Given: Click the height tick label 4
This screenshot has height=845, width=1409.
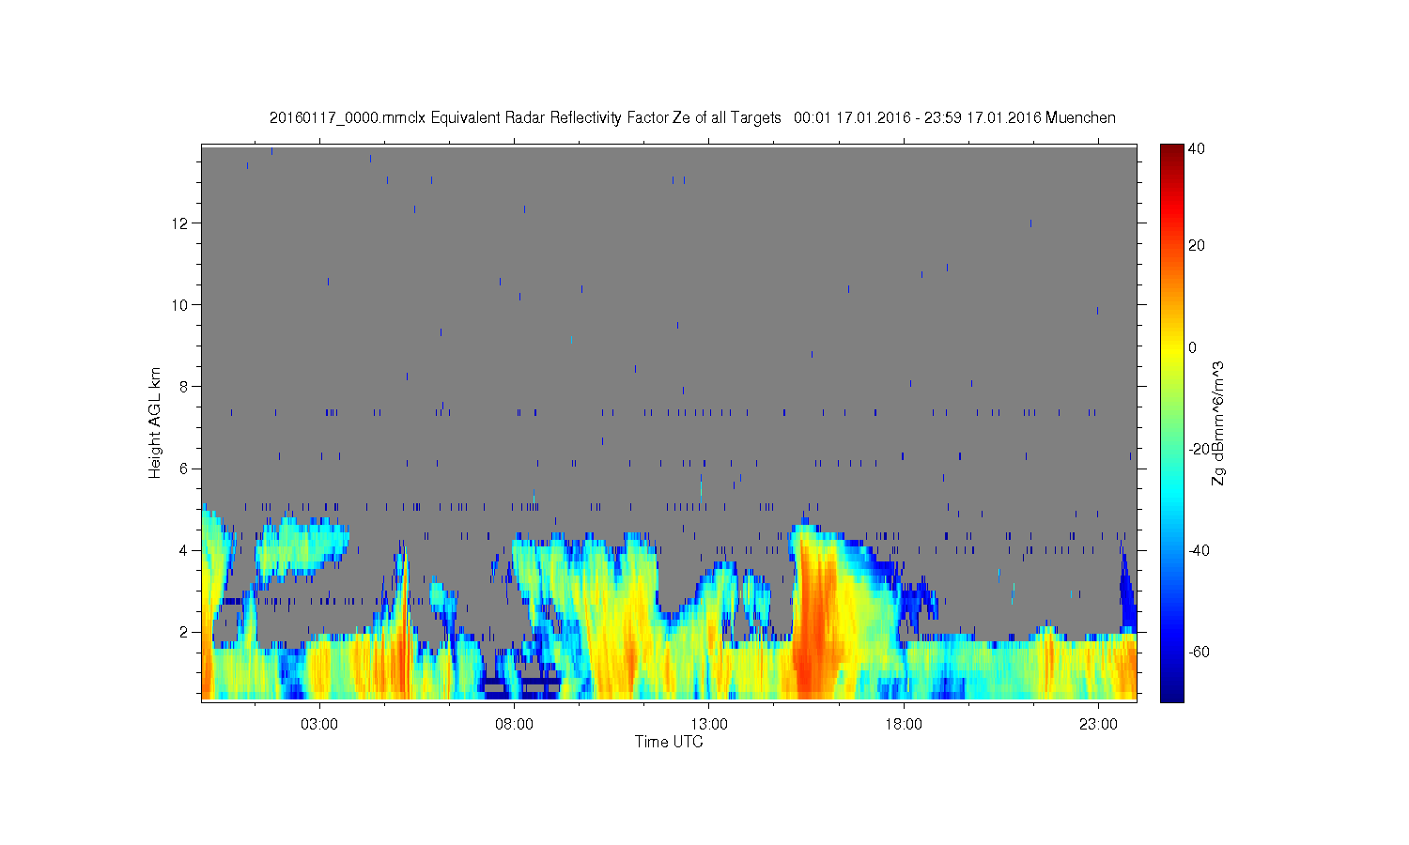Looking at the screenshot, I should point(185,550).
